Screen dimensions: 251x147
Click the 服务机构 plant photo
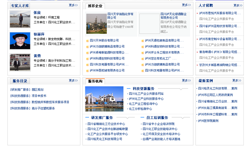pos(104,99)
